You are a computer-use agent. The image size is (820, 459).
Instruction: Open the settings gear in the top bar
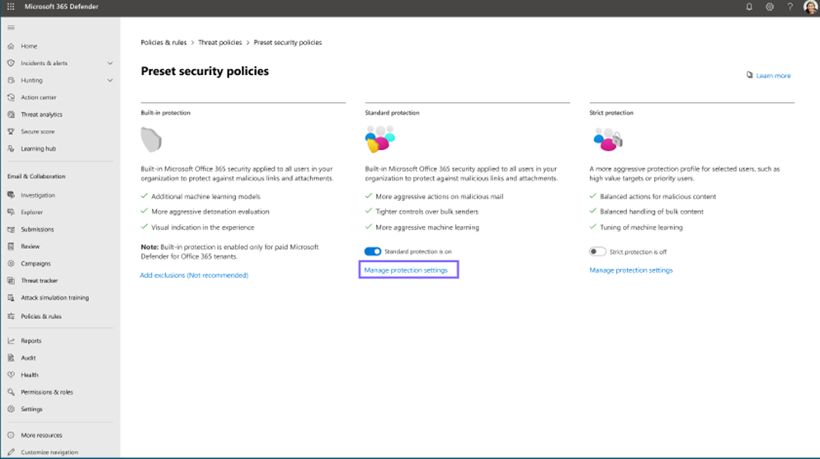point(770,7)
